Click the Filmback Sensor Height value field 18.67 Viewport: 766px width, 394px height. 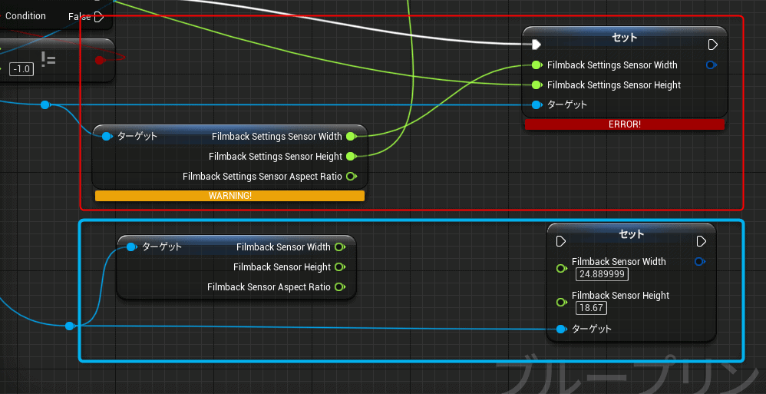tap(592, 308)
